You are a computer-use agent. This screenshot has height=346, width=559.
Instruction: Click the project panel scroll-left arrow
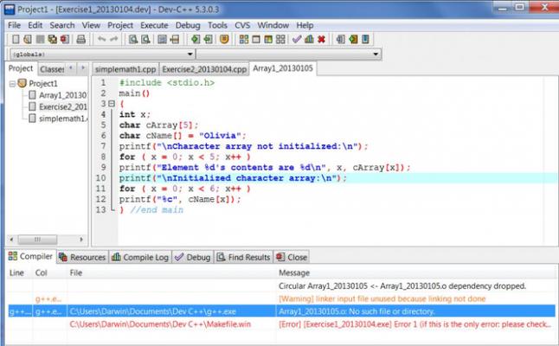[12, 240]
